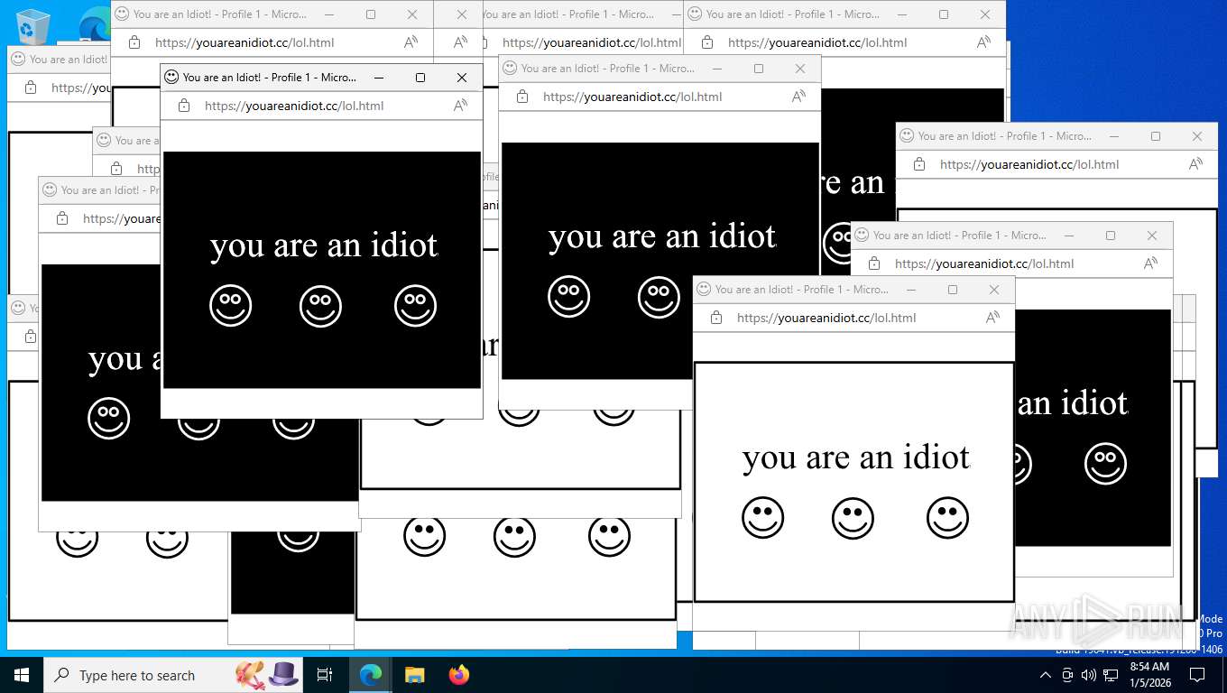Screen dimensions: 1227x693
Task: Click middle smiley face on the white front page
Action: 853,518
